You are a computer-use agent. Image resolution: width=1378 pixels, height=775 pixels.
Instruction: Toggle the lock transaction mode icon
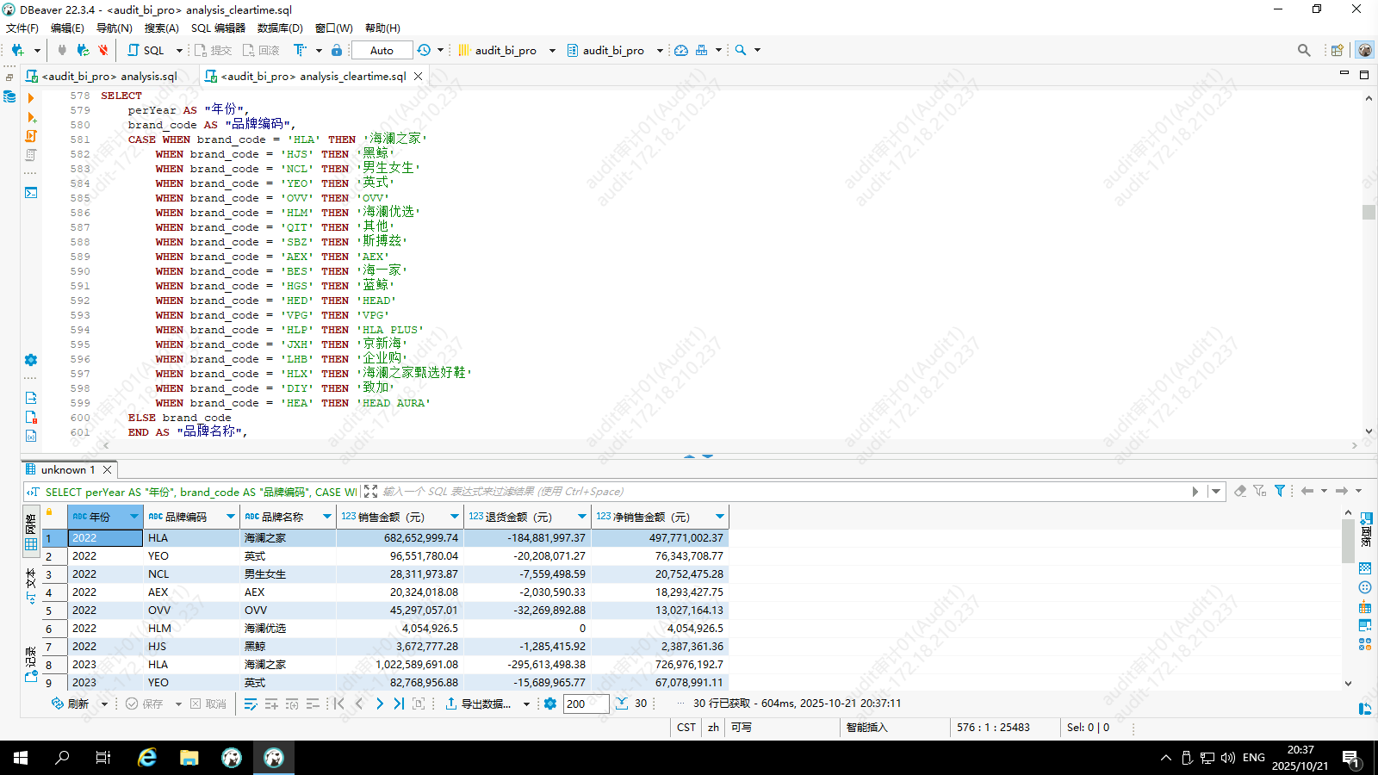(x=337, y=50)
